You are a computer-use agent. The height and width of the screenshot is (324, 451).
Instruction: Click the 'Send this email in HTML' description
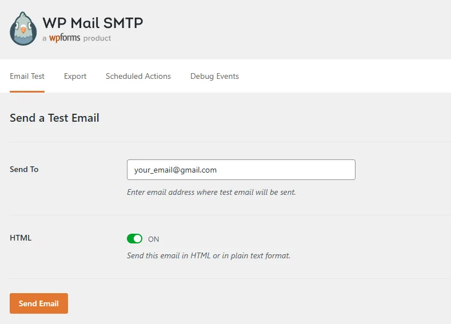point(208,255)
